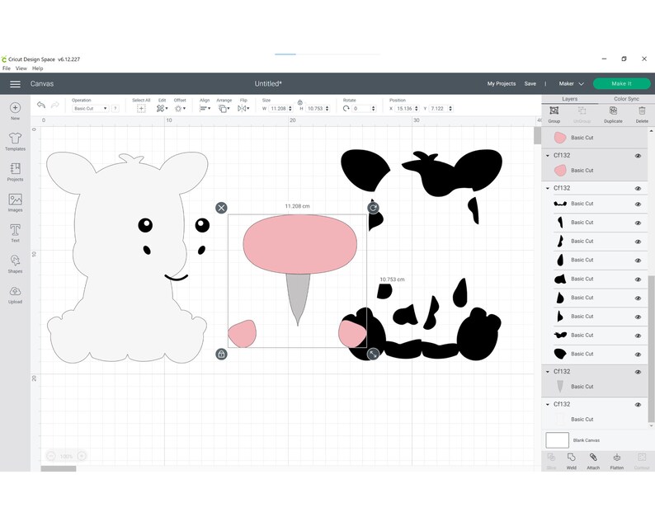Attach the selected layers
This screenshot has width=655, height=526.
coord(593,461)
